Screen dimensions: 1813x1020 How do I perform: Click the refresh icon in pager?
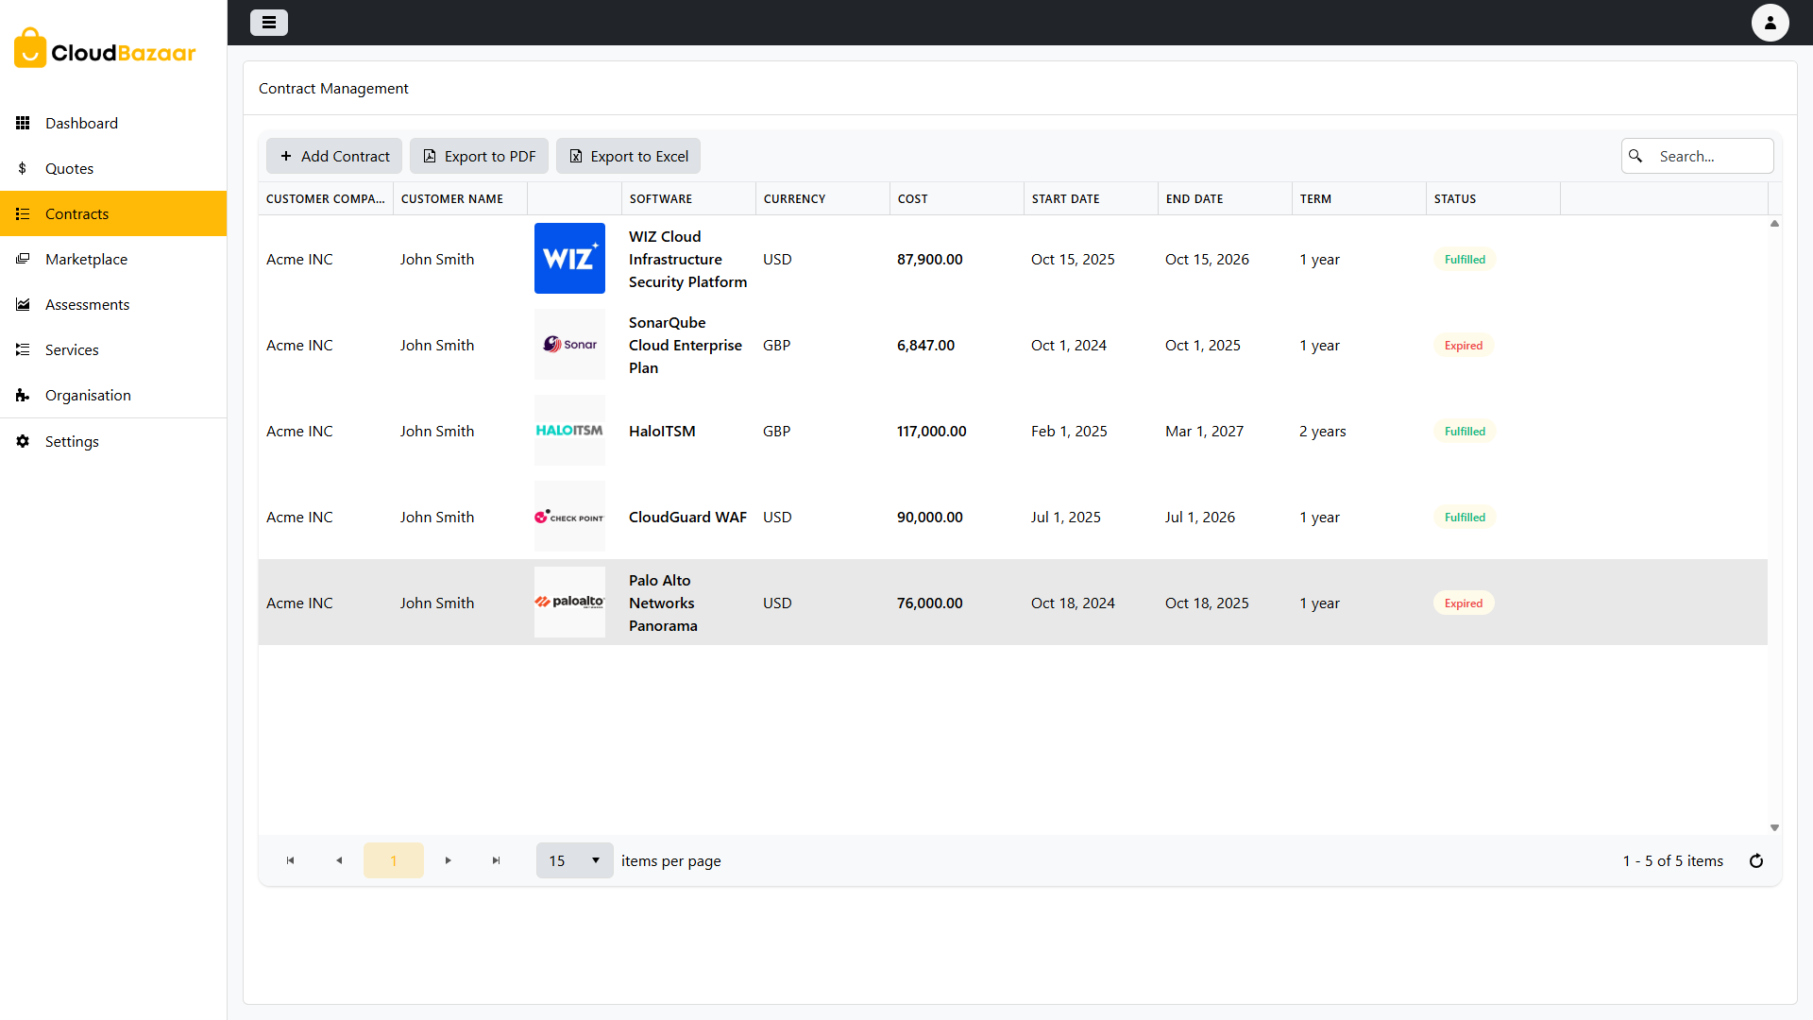1756,860
